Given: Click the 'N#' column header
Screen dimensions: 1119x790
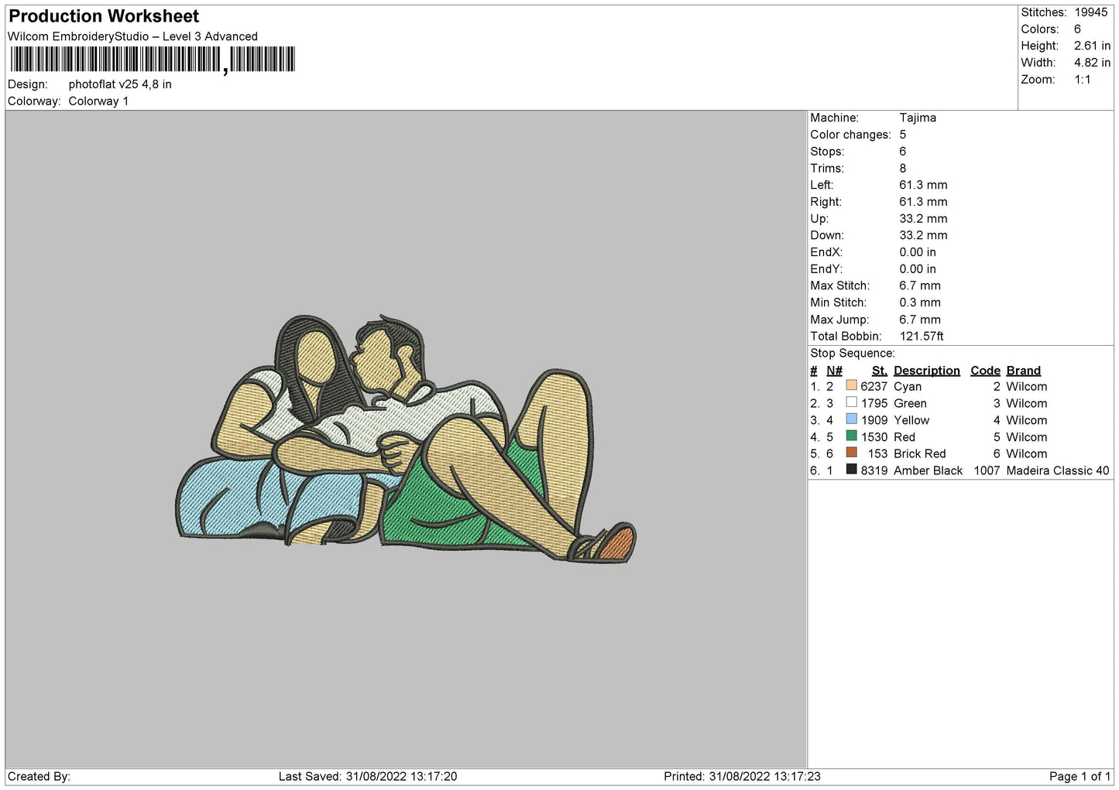Looking at the screenshot, I should point(834,371).
